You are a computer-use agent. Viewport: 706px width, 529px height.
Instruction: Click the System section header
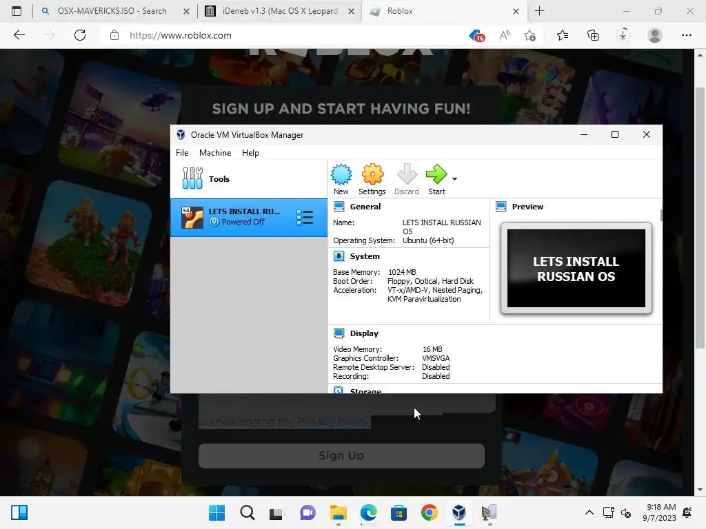[365, 256]
